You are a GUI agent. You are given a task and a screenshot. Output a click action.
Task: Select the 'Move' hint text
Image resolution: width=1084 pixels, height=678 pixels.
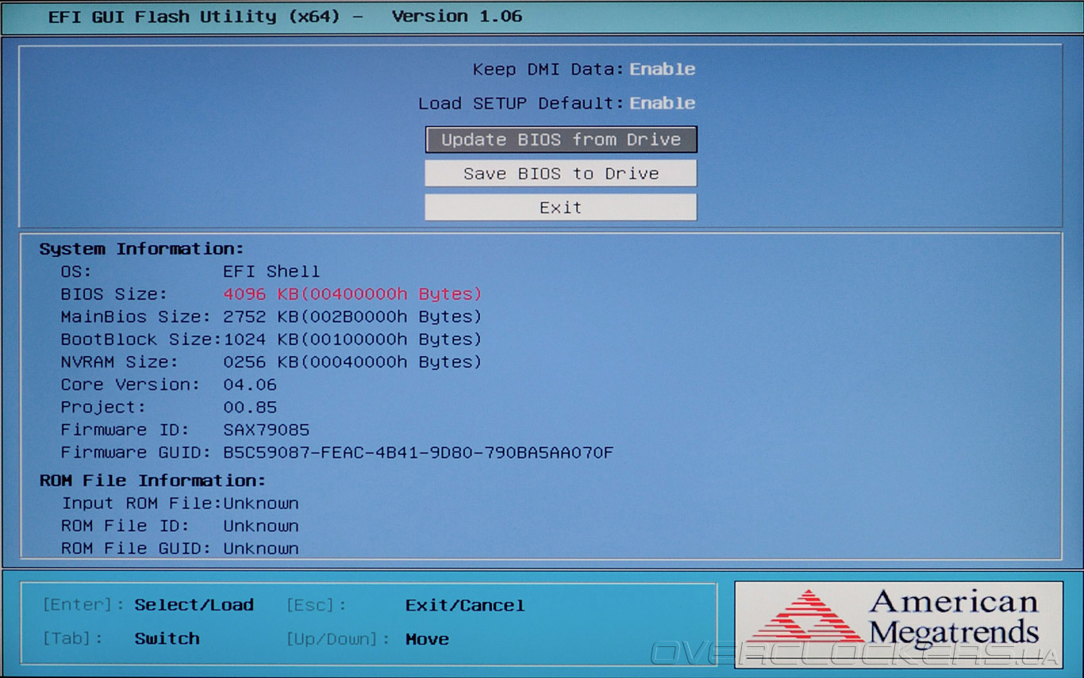[x=427, y=639]
